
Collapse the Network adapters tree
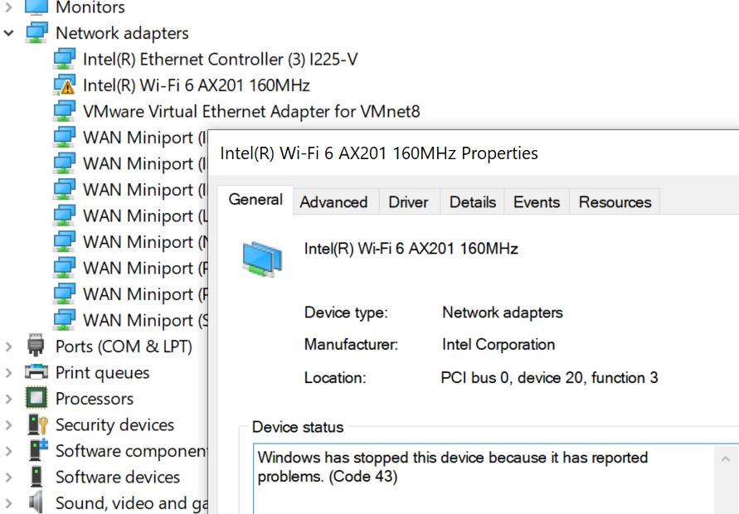coord(8,32)
